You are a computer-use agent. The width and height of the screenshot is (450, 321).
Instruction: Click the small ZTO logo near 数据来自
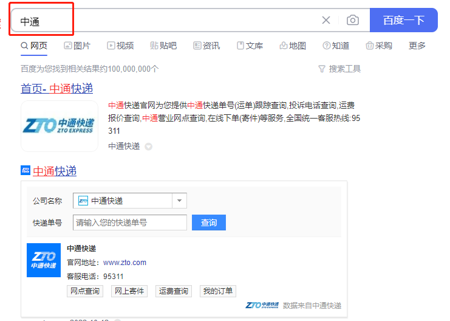(x=262, y=305)
